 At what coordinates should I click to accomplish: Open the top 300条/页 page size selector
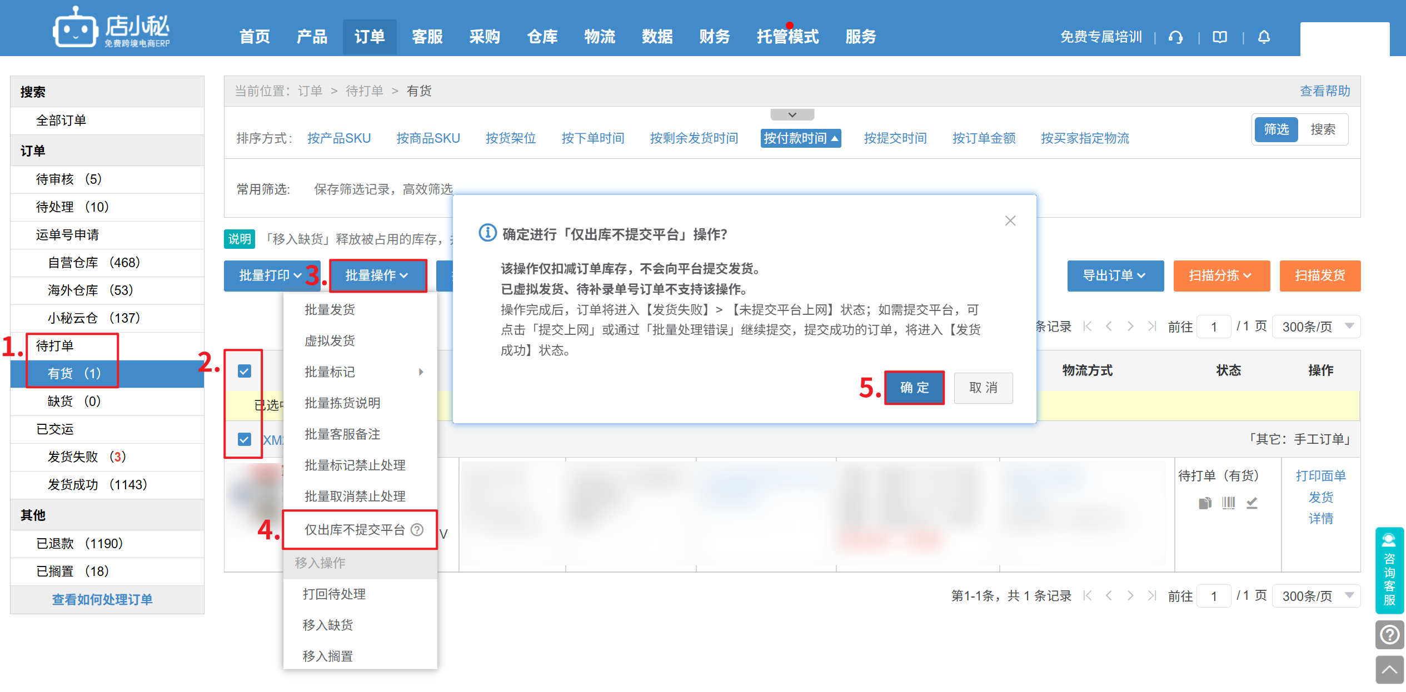[1315, 327]
